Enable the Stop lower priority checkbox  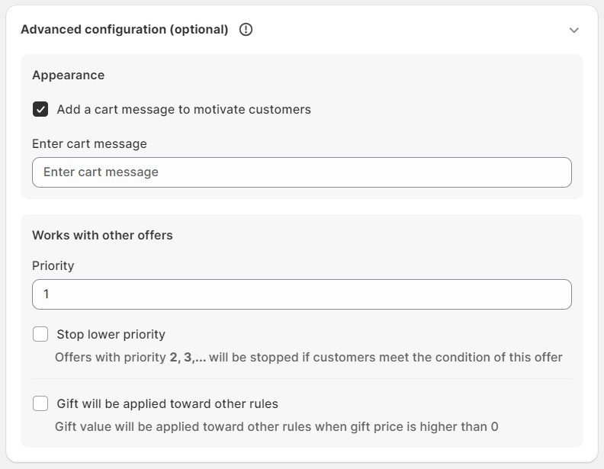tap(40, 334)
